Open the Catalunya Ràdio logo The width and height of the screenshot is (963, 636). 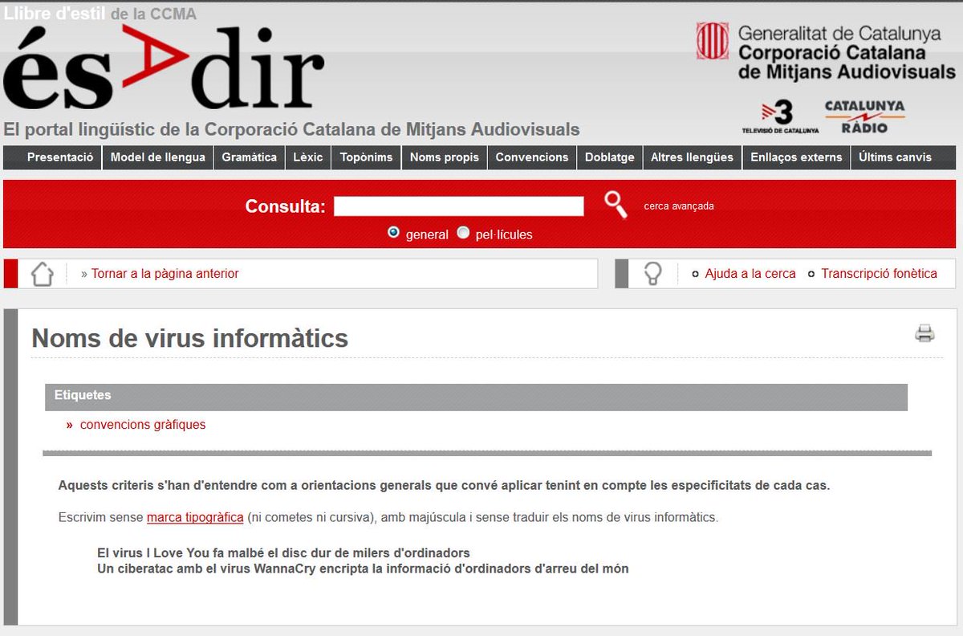pyautogui.click(x=864, y=116)
